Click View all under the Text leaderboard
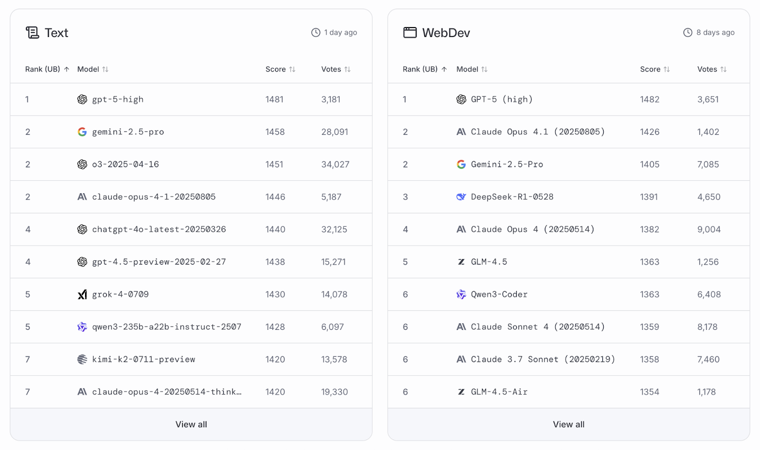Viewport: 760px width, 450px height. tap(191, 424)
